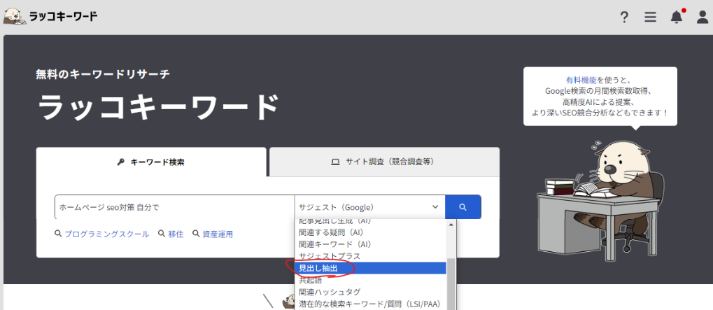
Task: Click the 移住 suggestion link
Action: pyautogui.click(x=176, y=234)
